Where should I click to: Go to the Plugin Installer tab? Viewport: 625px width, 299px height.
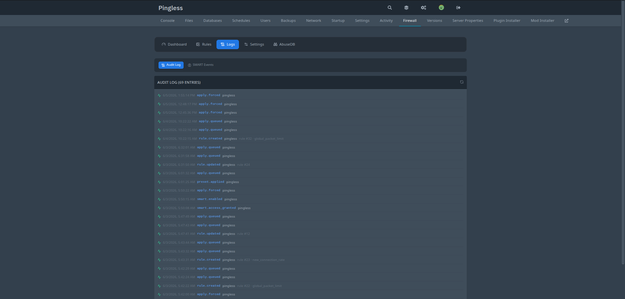point(507,21)
